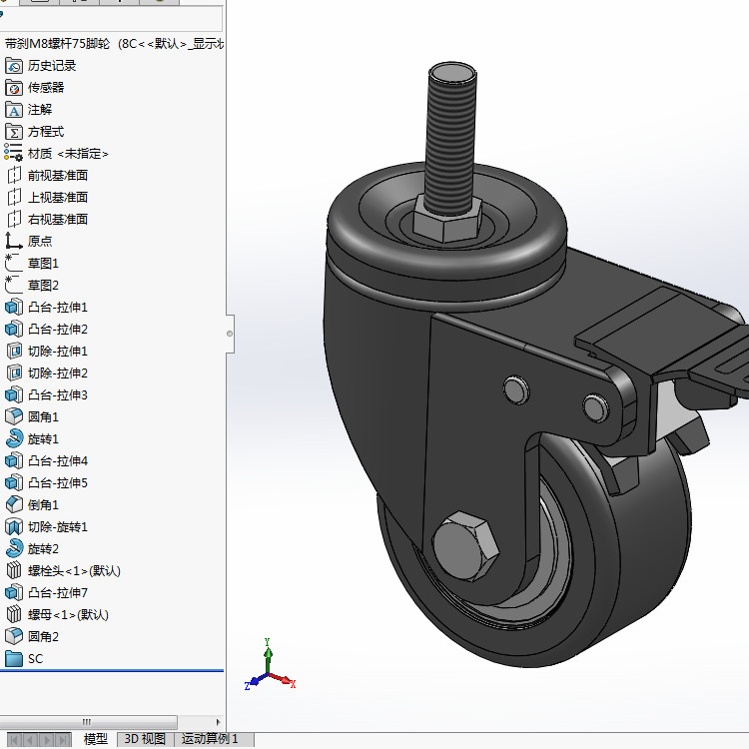The image size is (749, 749).
Task: Select the 凸台-拉伸3 feature label
Action: [x=58, y=395]
